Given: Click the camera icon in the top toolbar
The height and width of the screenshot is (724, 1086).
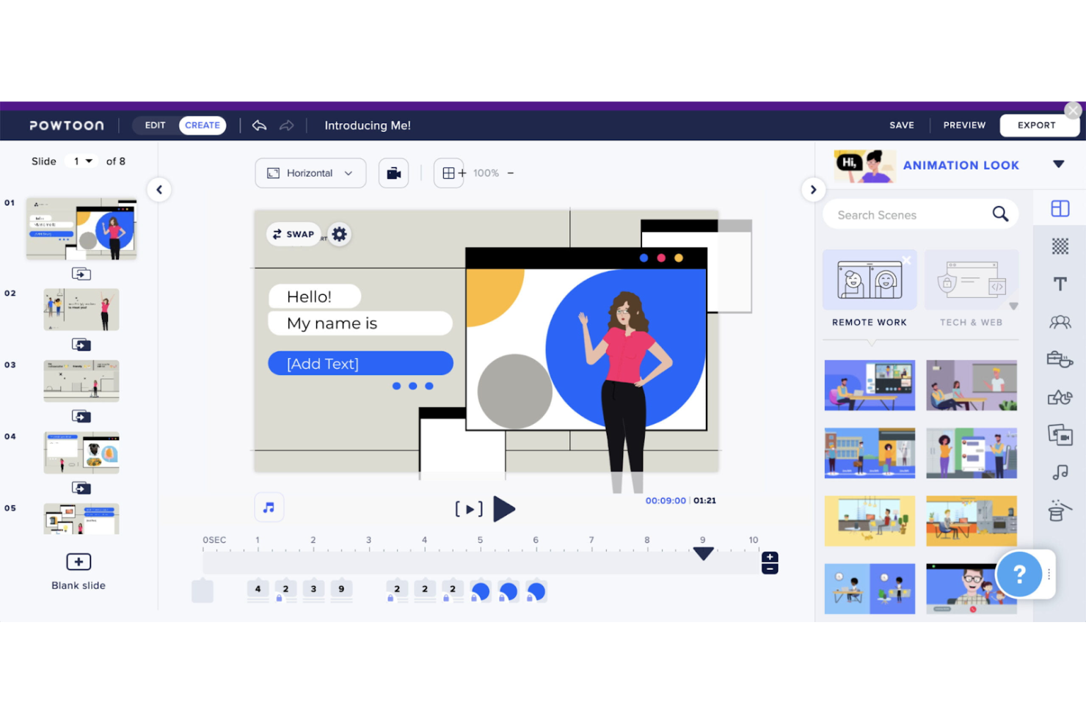Looking at the screenshot, I should pos(393,172).
